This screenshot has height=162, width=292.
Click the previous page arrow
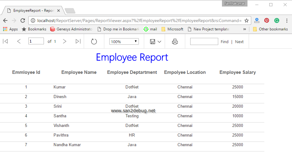click(19, 42)
